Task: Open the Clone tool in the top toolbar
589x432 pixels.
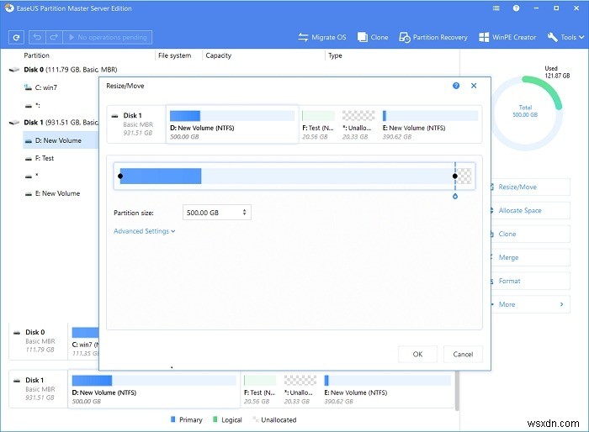Action: [373, 37]
